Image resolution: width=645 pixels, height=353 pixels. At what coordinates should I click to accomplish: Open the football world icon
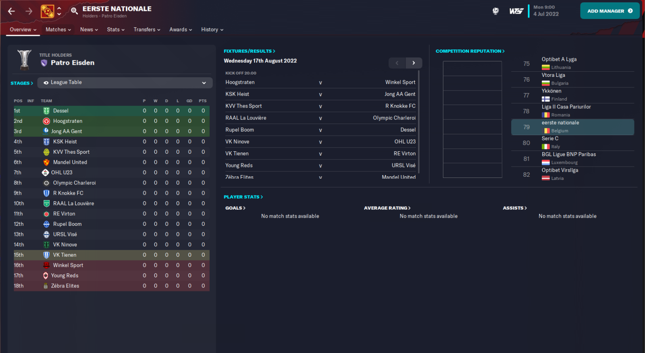pos(496,11)
